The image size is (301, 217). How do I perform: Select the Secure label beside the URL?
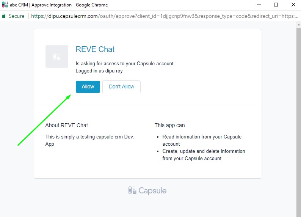[x=16, y=16]
